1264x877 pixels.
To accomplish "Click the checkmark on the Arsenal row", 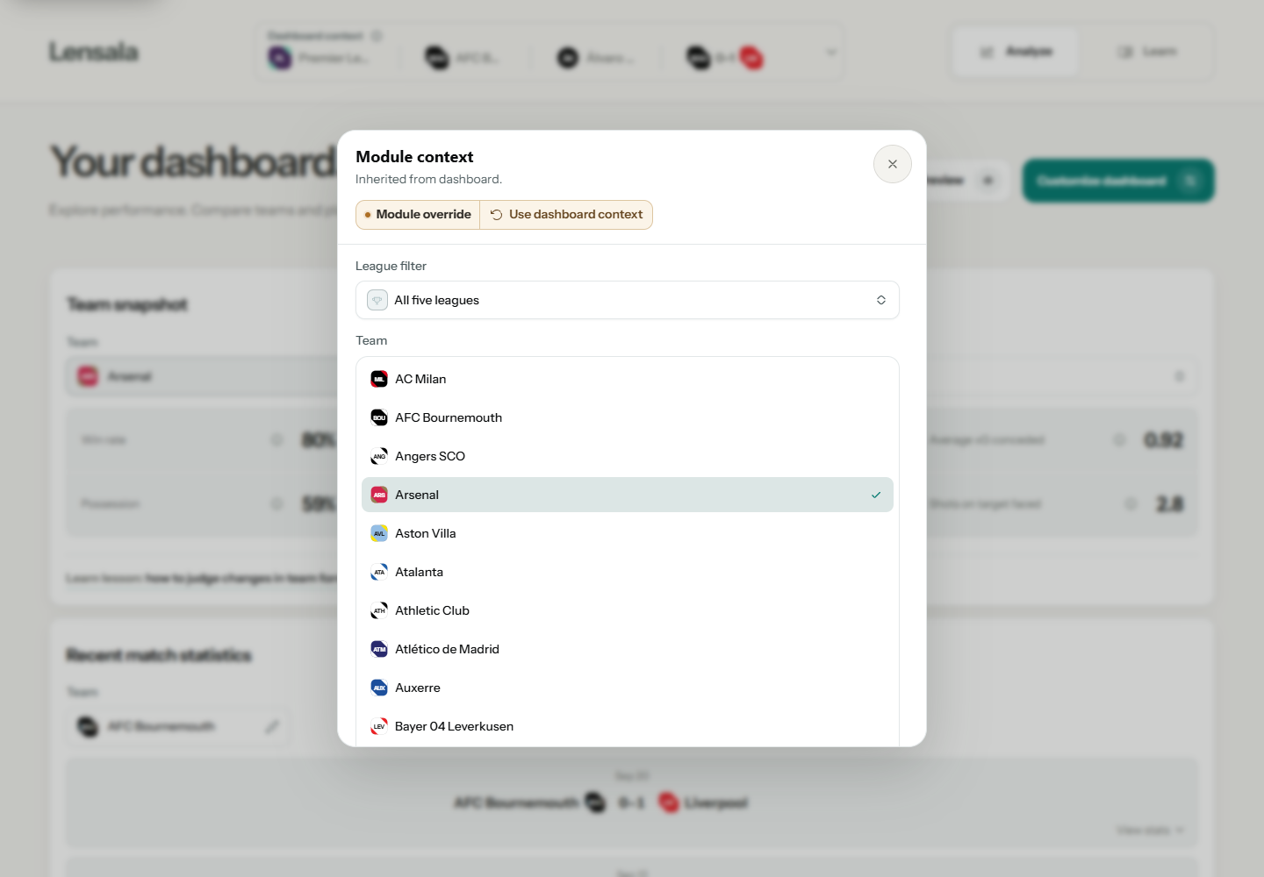I will [x=876, y=495].
